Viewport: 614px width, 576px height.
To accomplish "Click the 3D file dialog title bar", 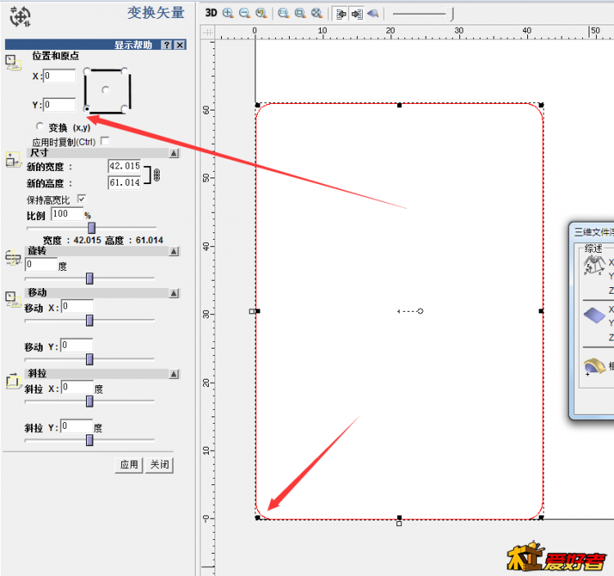I will click(593, 232).
